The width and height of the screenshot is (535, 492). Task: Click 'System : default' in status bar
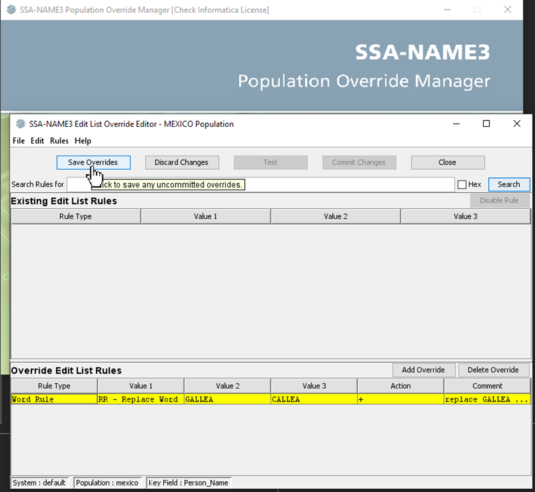[x=39, y=483]
